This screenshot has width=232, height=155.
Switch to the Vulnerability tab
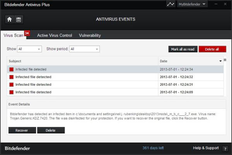(90, 35)
